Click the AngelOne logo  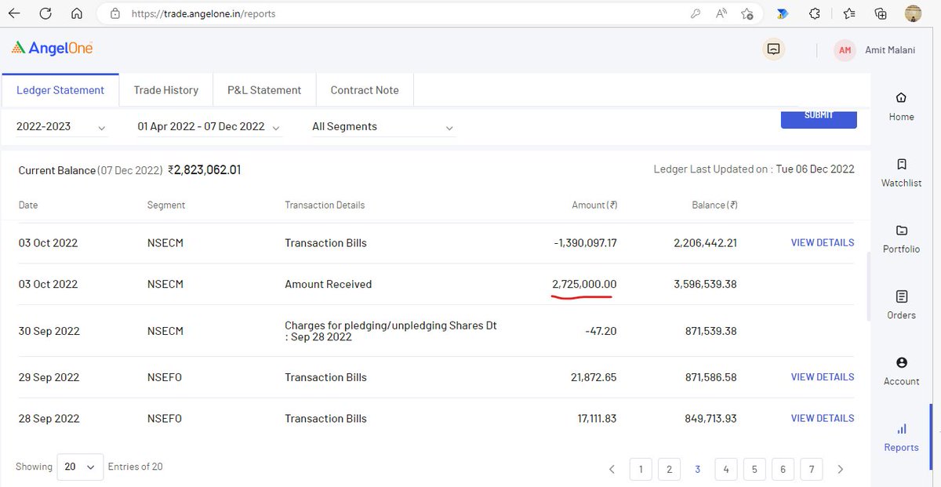53,49
